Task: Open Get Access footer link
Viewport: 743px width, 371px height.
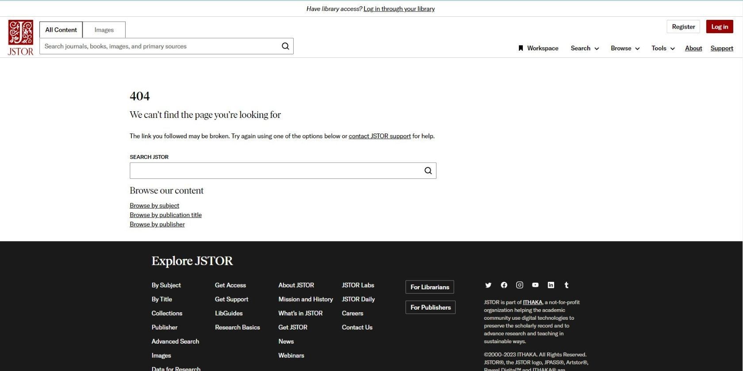Action: point(230,285)
